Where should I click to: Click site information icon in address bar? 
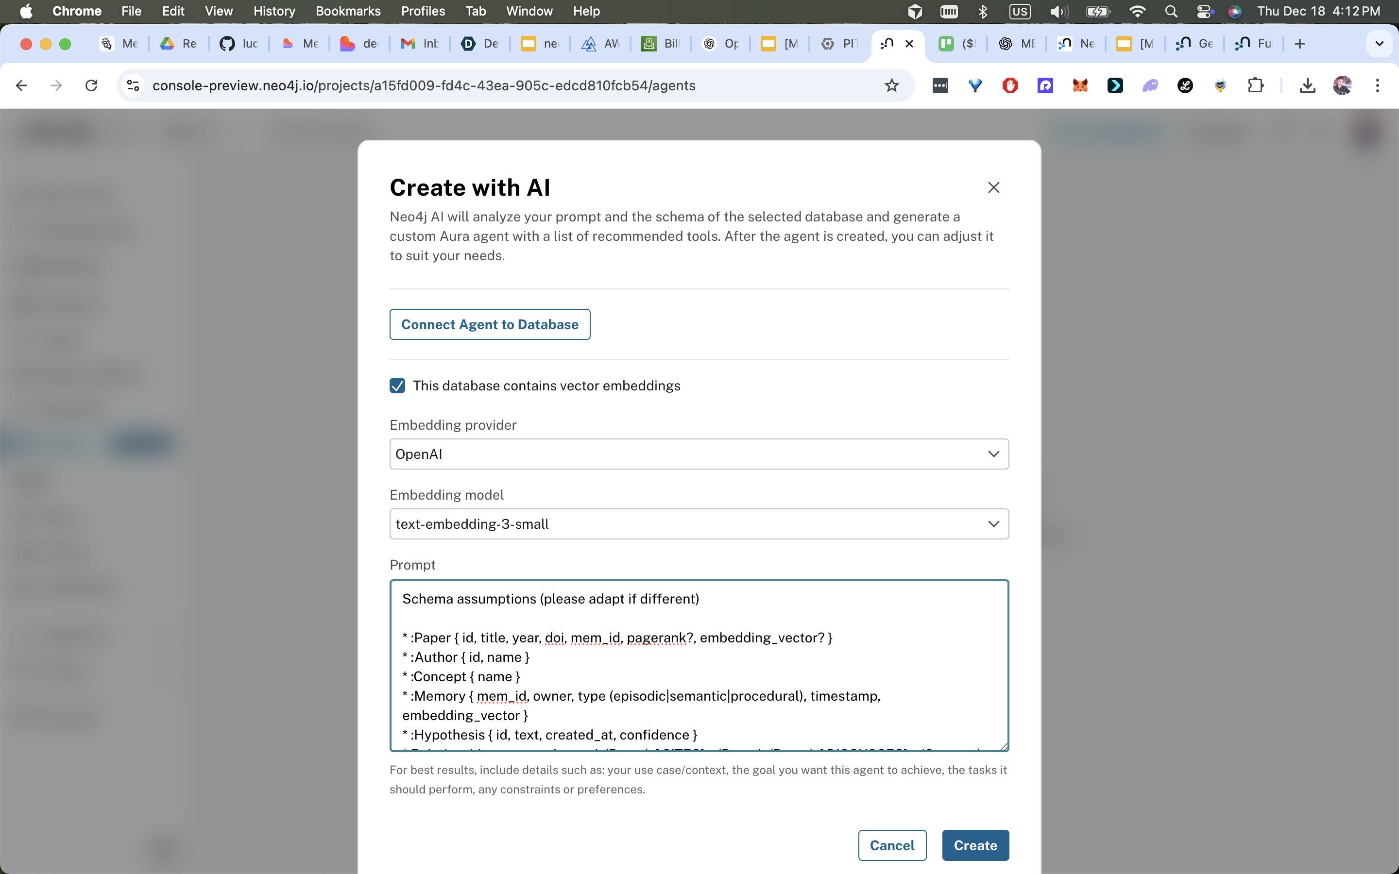click(133, 85)
